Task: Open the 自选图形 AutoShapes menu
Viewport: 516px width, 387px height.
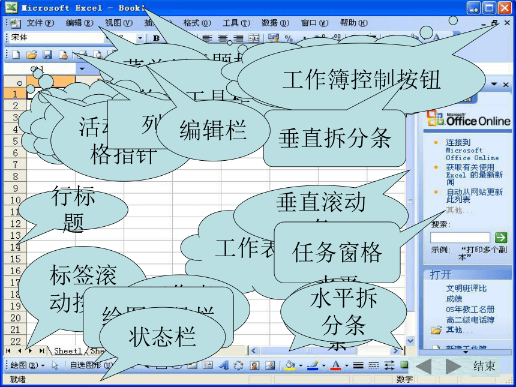Action: coord(91,365)
